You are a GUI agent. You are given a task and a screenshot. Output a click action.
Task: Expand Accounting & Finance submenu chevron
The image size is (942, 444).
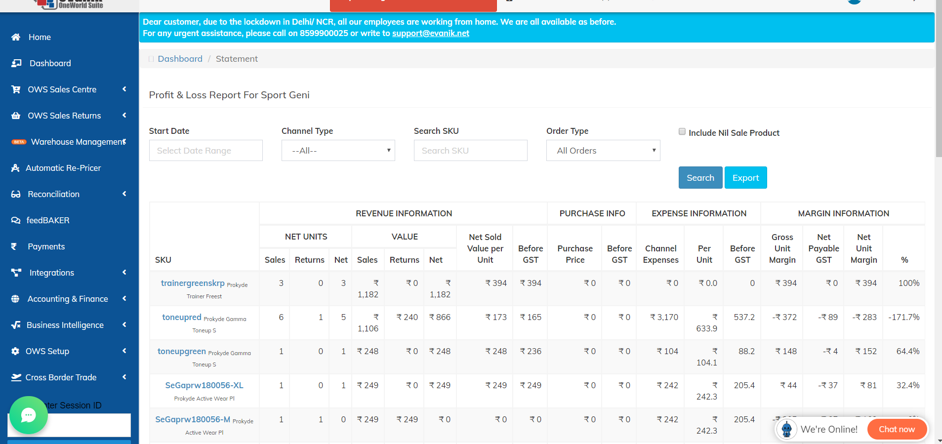[x=124, y=298]
